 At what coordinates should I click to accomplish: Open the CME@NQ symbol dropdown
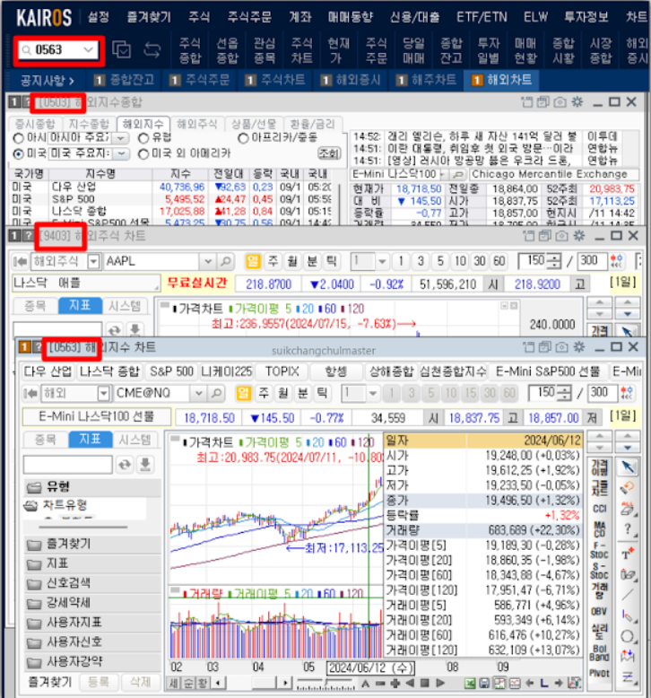[198, 393]
